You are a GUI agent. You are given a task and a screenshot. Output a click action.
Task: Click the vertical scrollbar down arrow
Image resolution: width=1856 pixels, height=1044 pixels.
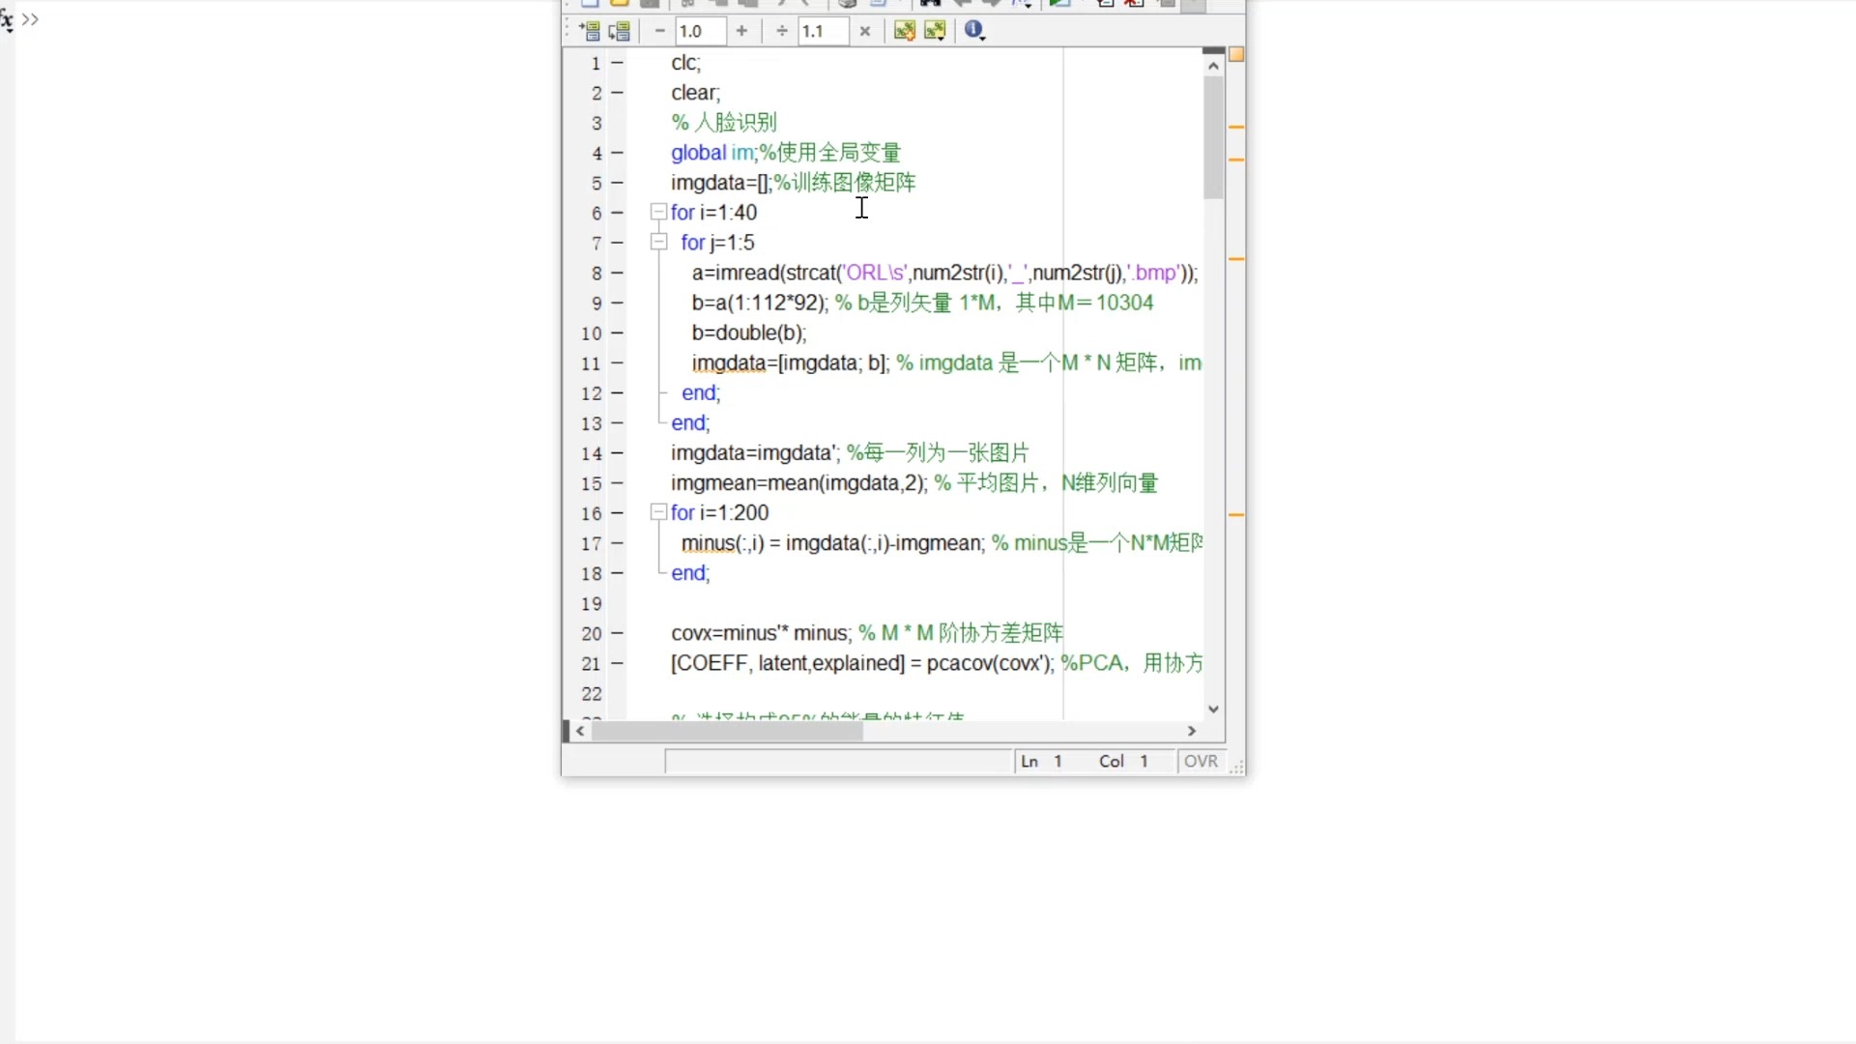1213,709
